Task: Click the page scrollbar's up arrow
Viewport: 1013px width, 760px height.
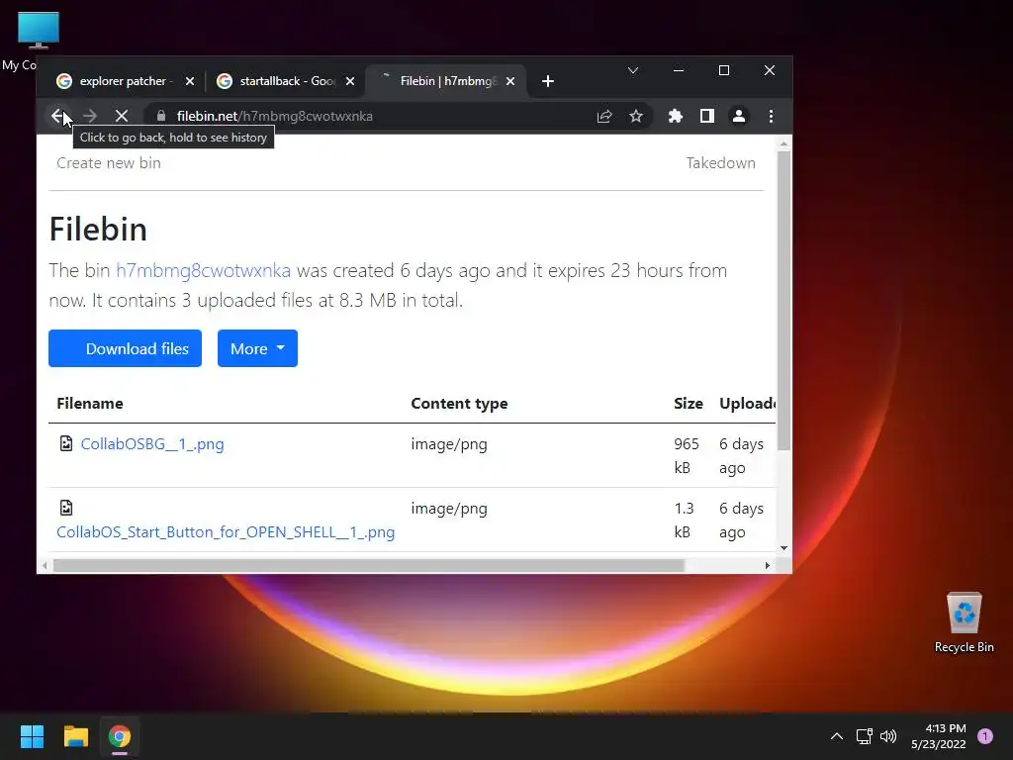Action: [783, 143]
